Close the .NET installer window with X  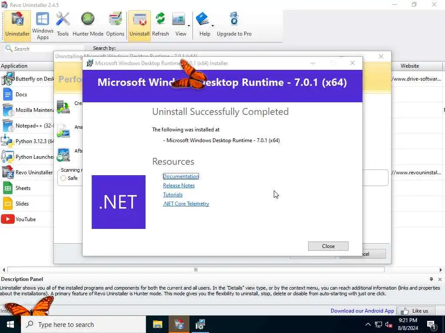coord(352,63)
